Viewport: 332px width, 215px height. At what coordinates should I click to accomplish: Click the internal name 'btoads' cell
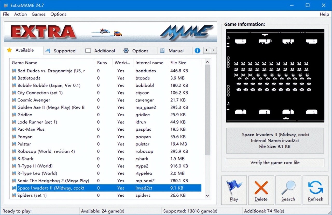coord(142,78)
